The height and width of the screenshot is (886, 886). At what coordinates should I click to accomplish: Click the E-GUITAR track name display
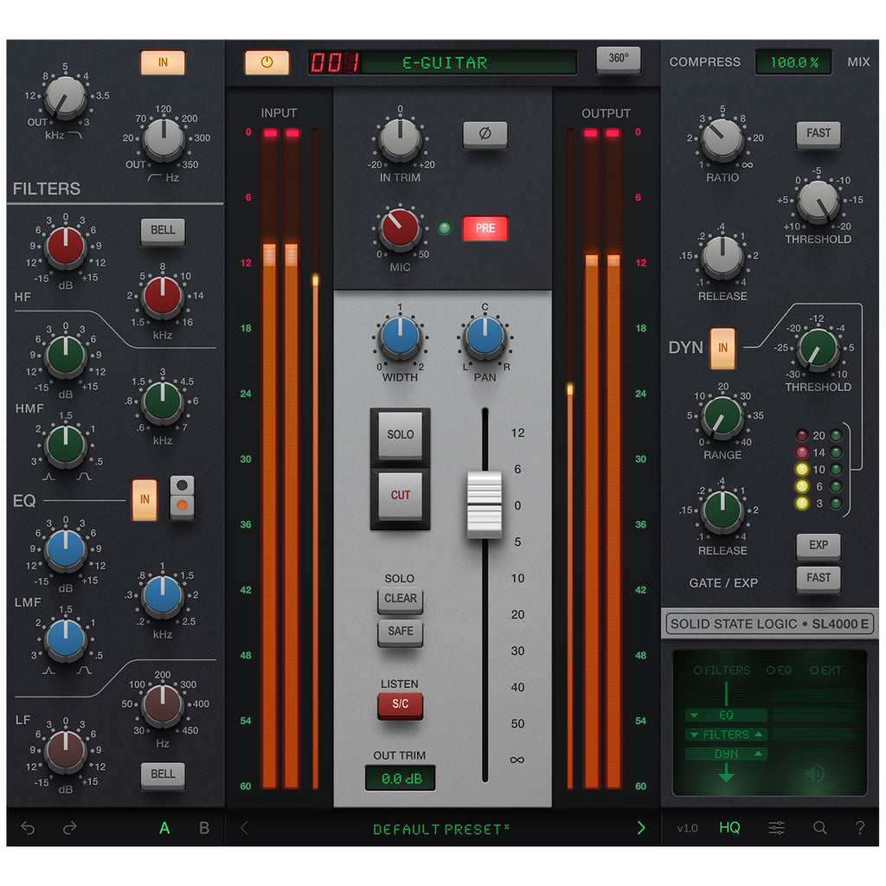coord(444,62)
